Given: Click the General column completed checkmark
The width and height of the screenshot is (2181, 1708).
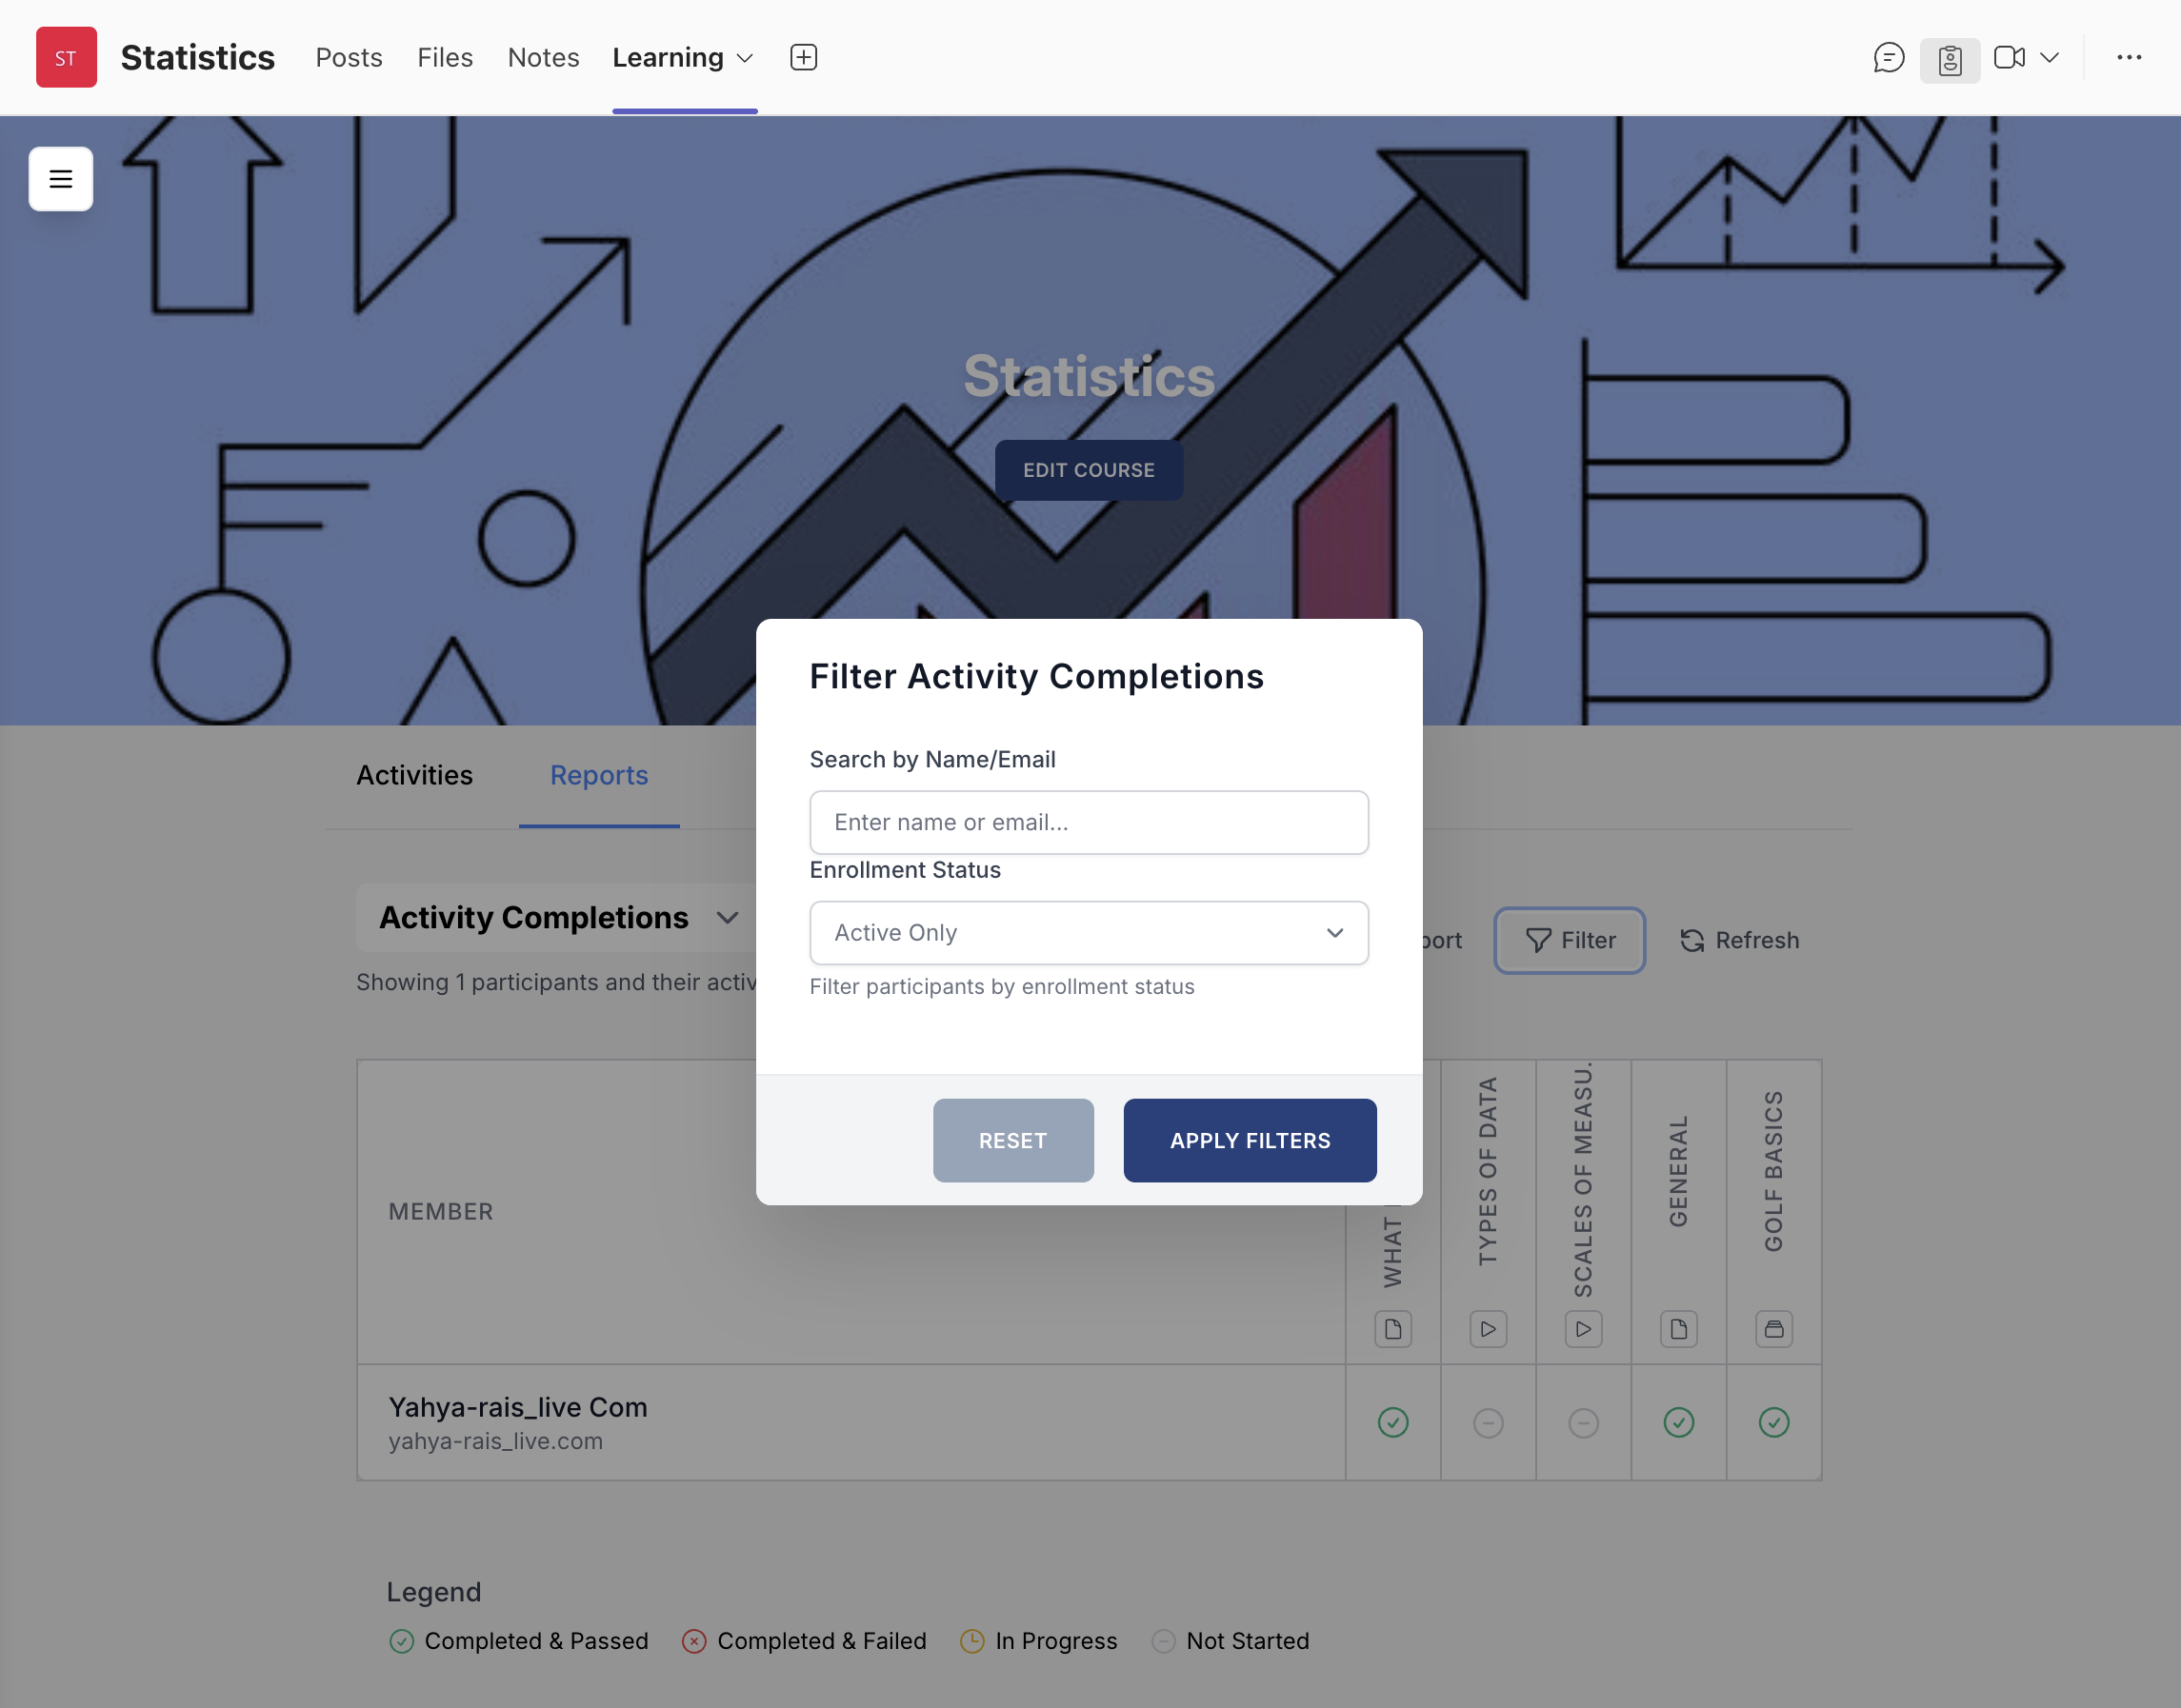Looking at the screenshot, I should pos(1678,1422).
